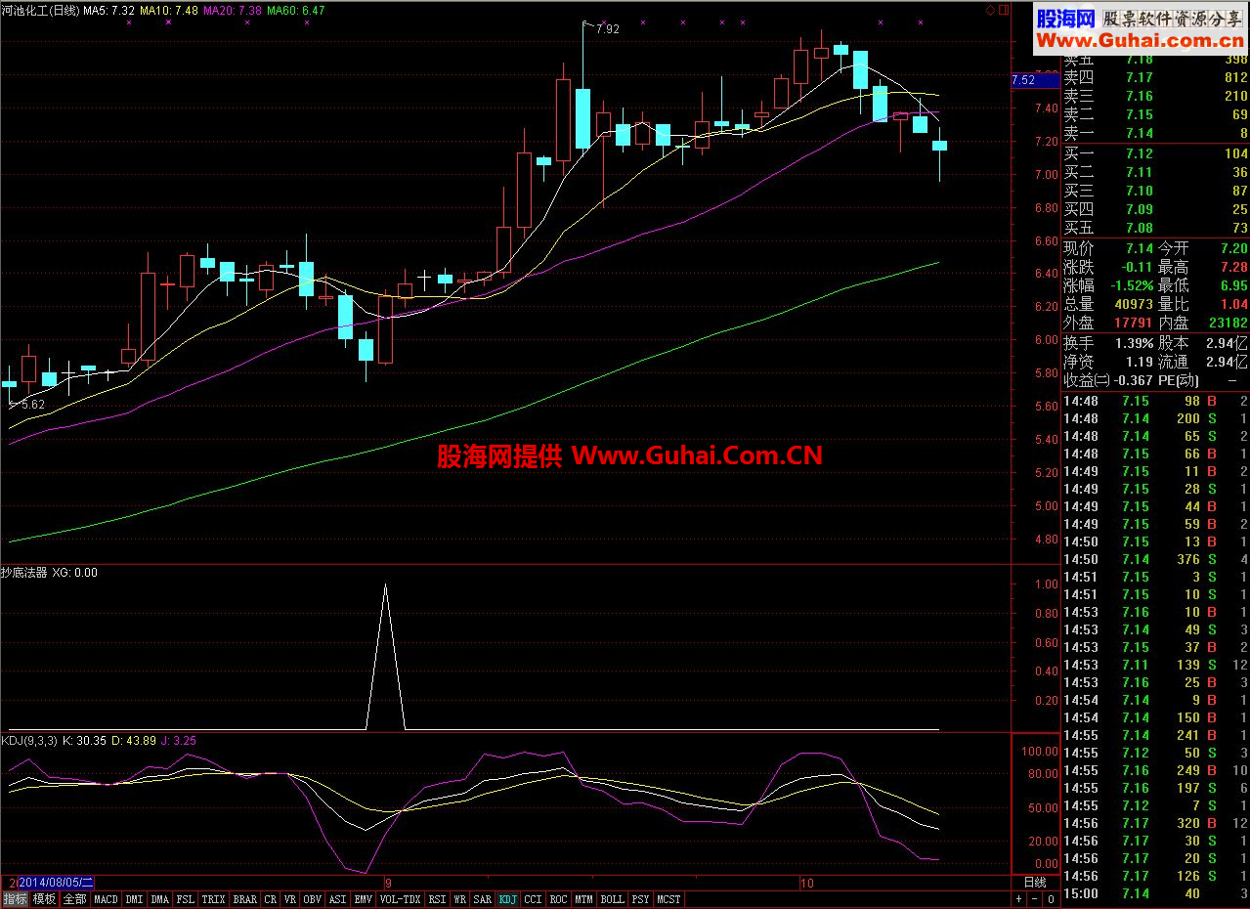Select the RSI indicator tab
Viewport: 1250px width, 909px height.
pyautogui.click(x=437, y=898)
